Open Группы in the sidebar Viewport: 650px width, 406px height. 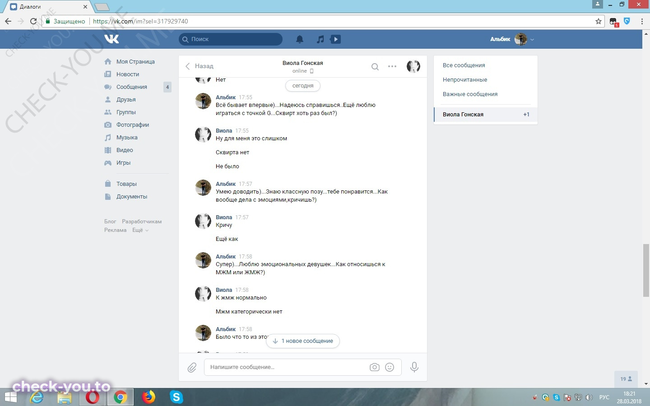pyautogui.click(x=126, y=112)
